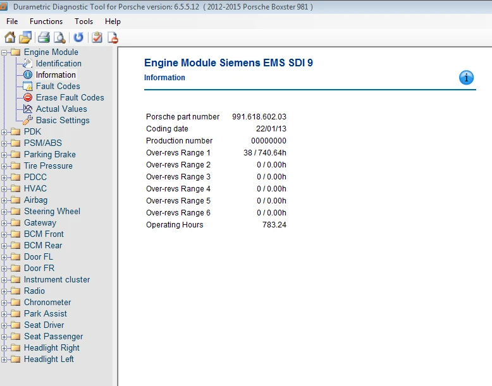This screenshot has width=492, height=386.
Task: Expand the Headlight Left tree node
Action: tap(4, 359)
